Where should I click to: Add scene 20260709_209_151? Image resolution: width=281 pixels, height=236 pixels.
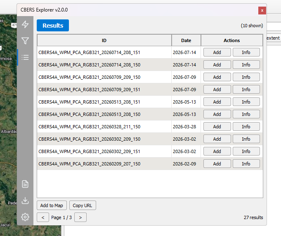click(x=217, y=90)
